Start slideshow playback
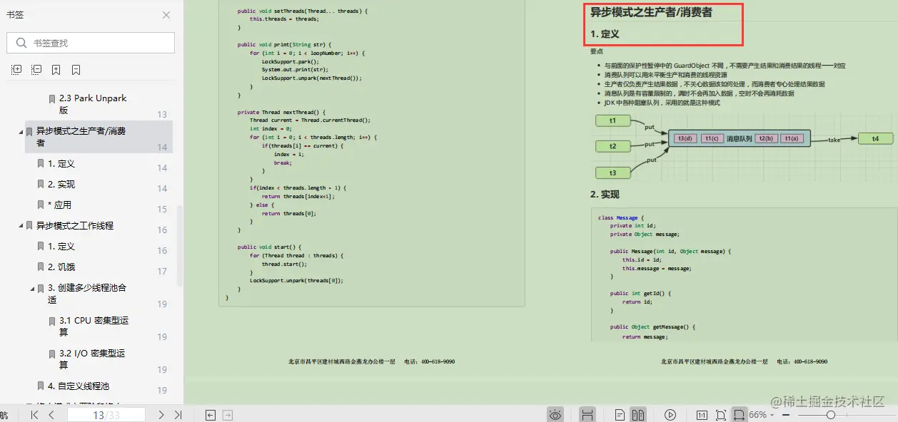This screenshot has width=898, height=422. [x=670, y=415]
